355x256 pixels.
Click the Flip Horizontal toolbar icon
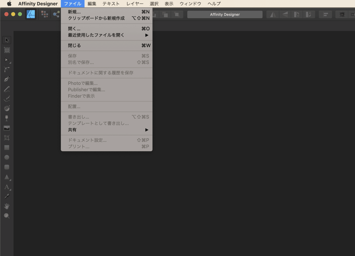coord(273,14)
